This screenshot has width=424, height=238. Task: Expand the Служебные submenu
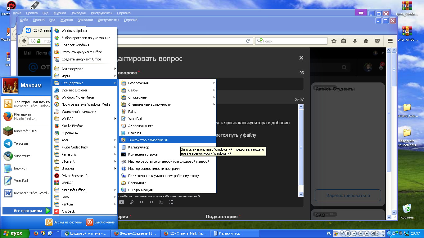(x=168, y=97)
